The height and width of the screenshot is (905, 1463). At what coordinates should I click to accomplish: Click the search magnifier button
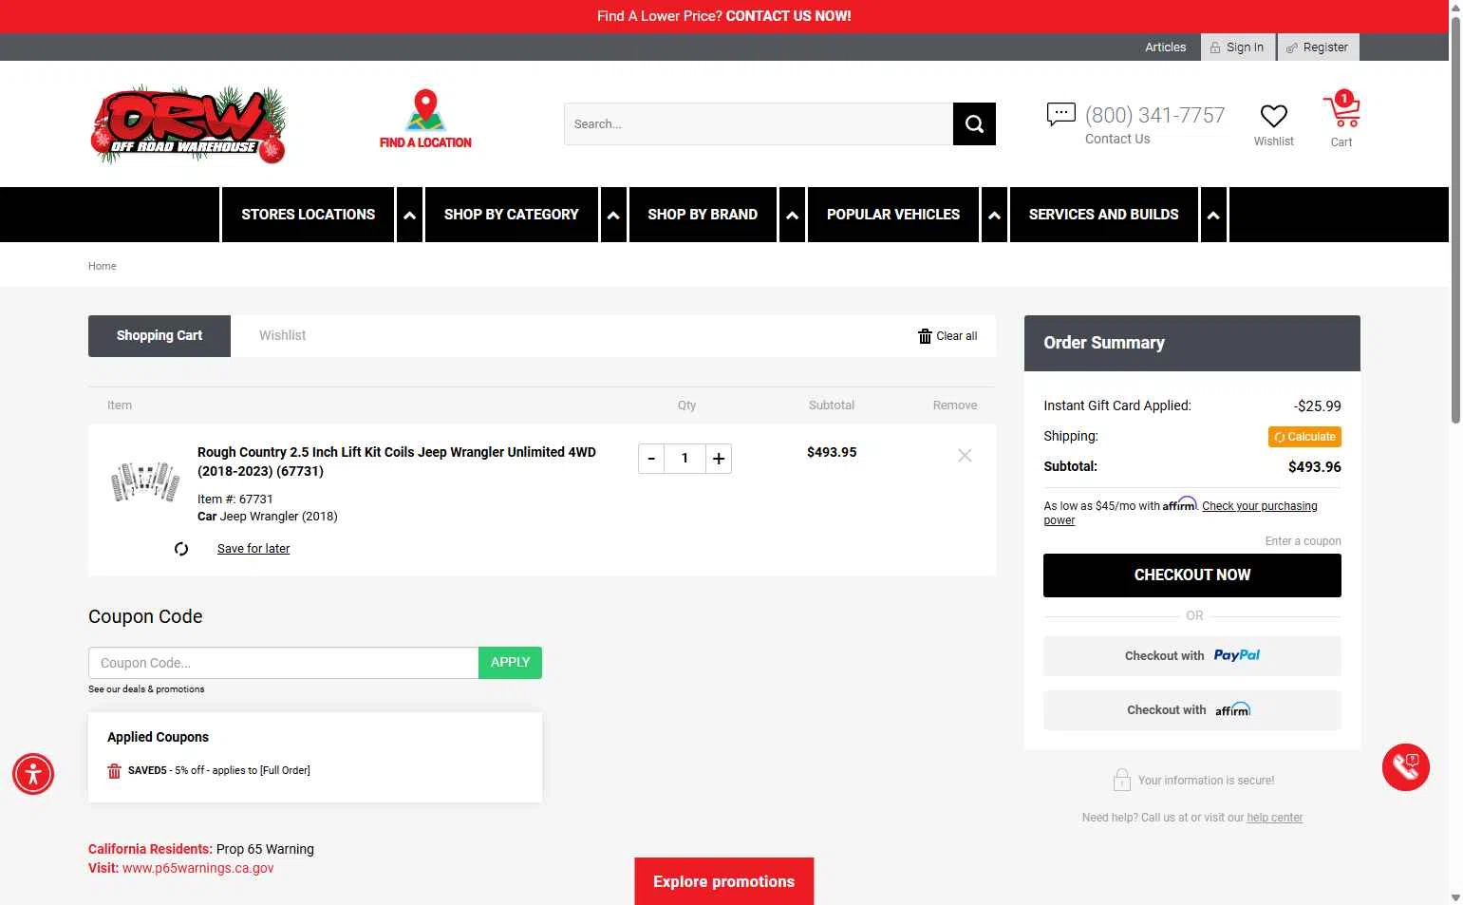click(974, 124)
